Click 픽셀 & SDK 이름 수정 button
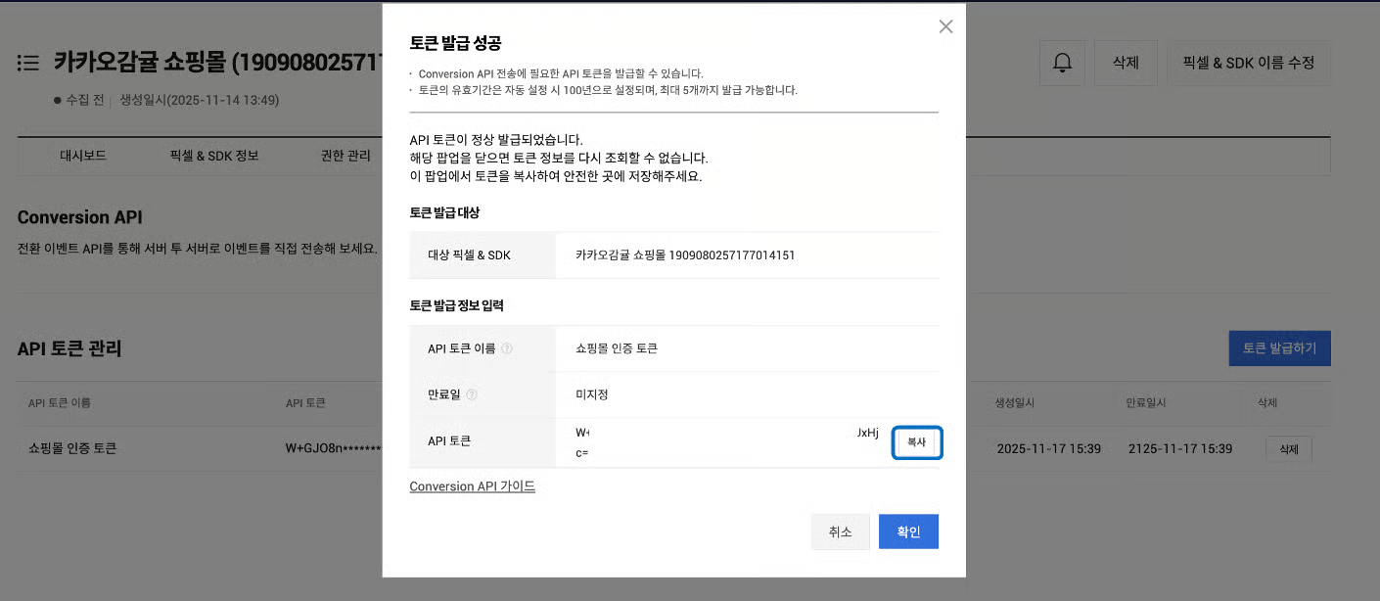 1248,63
